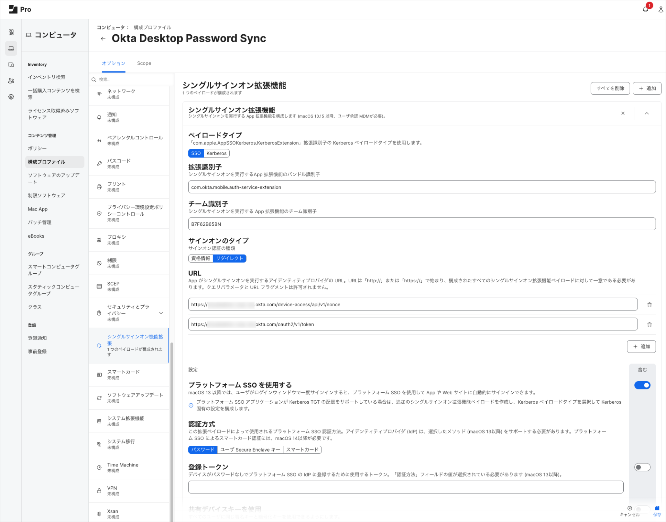The height and width of the screenshot is (522, 666).
Task: Add another URL with the 追加 button
Action: coord(641,346)
